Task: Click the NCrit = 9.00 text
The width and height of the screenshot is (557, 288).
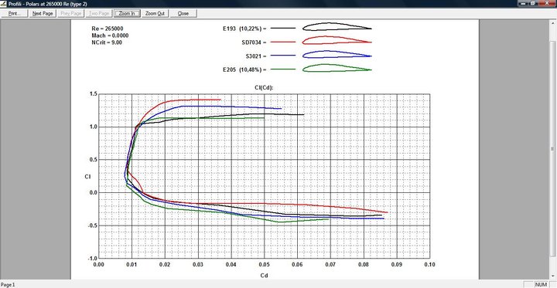Action: click(107, 42)
